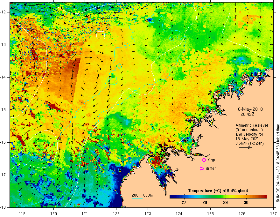Click the -14 latitude axis label

pos(3,77)
